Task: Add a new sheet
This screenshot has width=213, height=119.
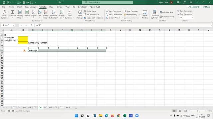Action: [76, 108]
